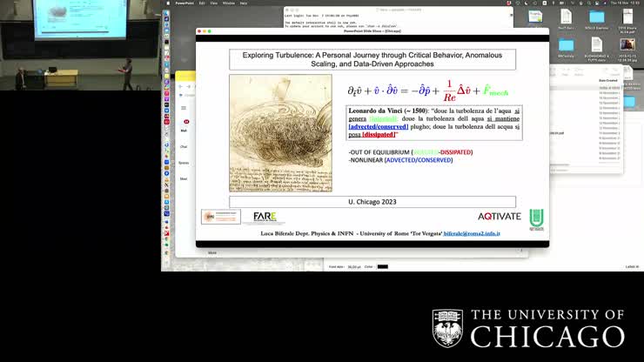Click the 'dissipated' red underlined text
This screenshot has height=362, width=644.
click(379, 135)
